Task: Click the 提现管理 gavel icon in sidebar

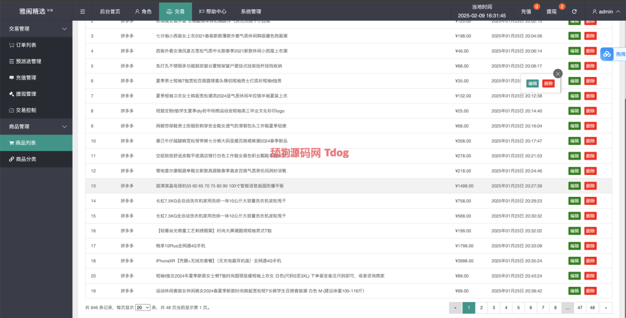Action: pyautogui.click(x=11, y=94)
